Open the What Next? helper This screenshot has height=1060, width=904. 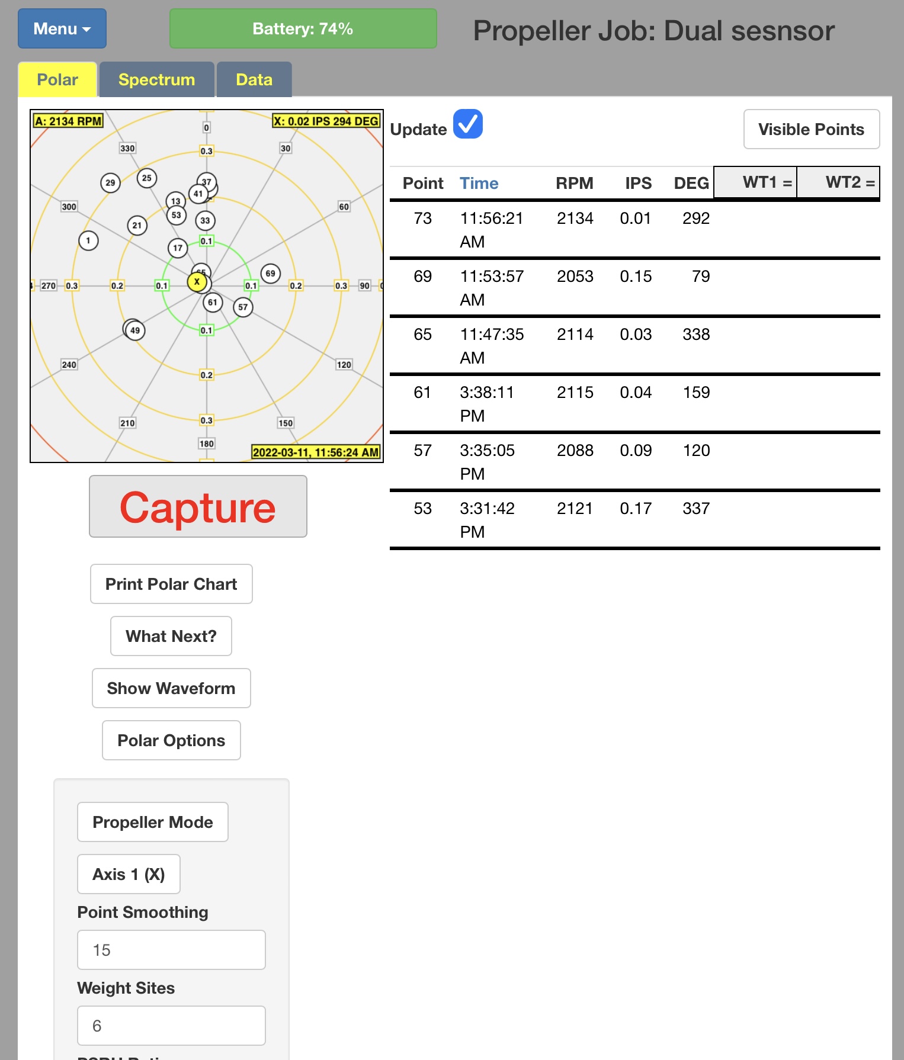click(x=171, y=636)
